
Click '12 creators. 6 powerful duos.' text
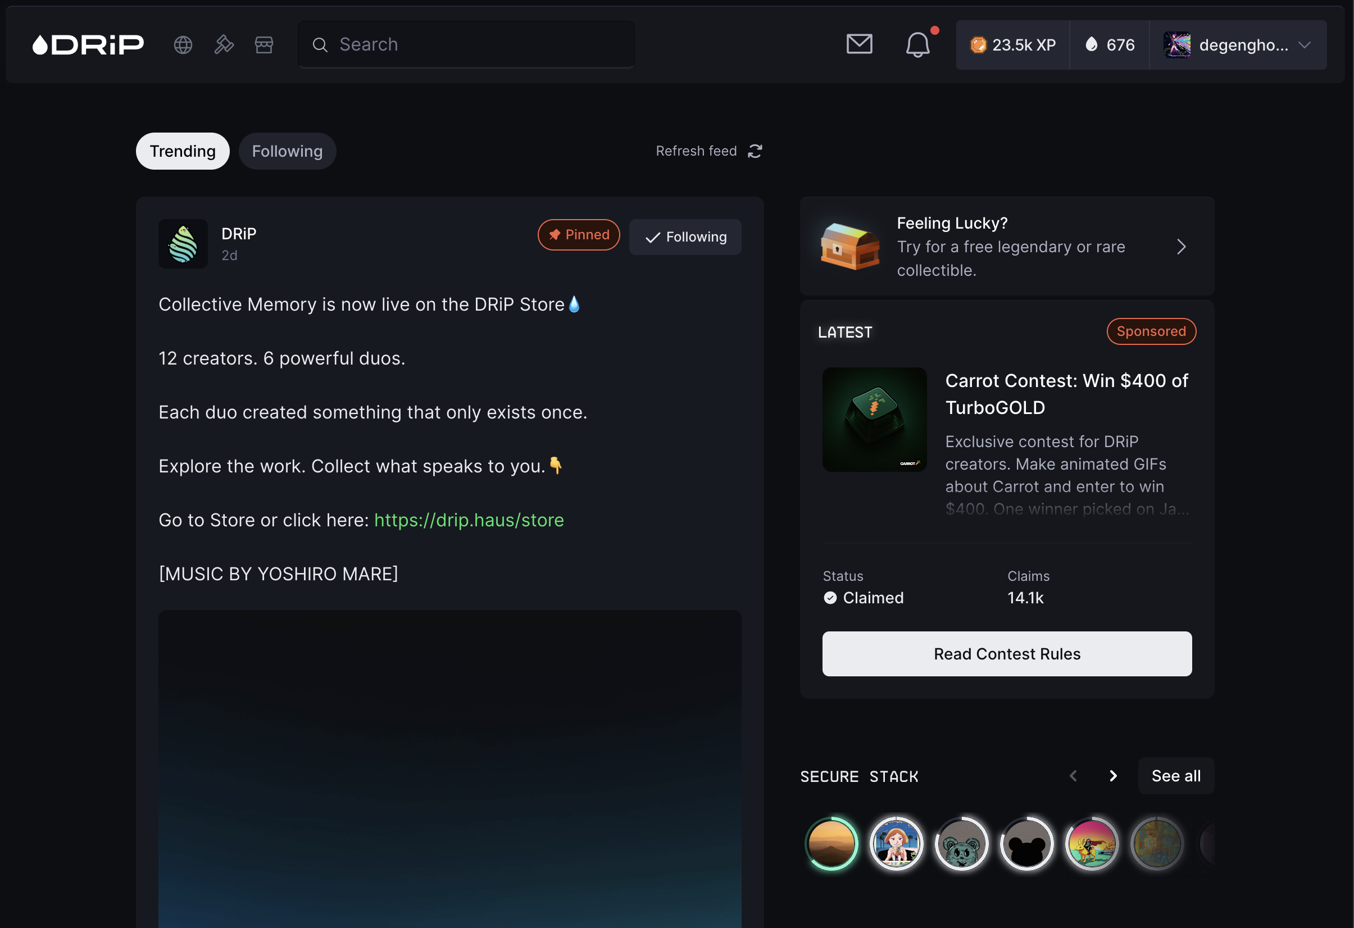[282, 358]
